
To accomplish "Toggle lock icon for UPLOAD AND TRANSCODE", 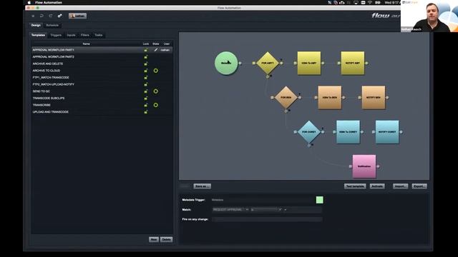I will tap(146, 112).
